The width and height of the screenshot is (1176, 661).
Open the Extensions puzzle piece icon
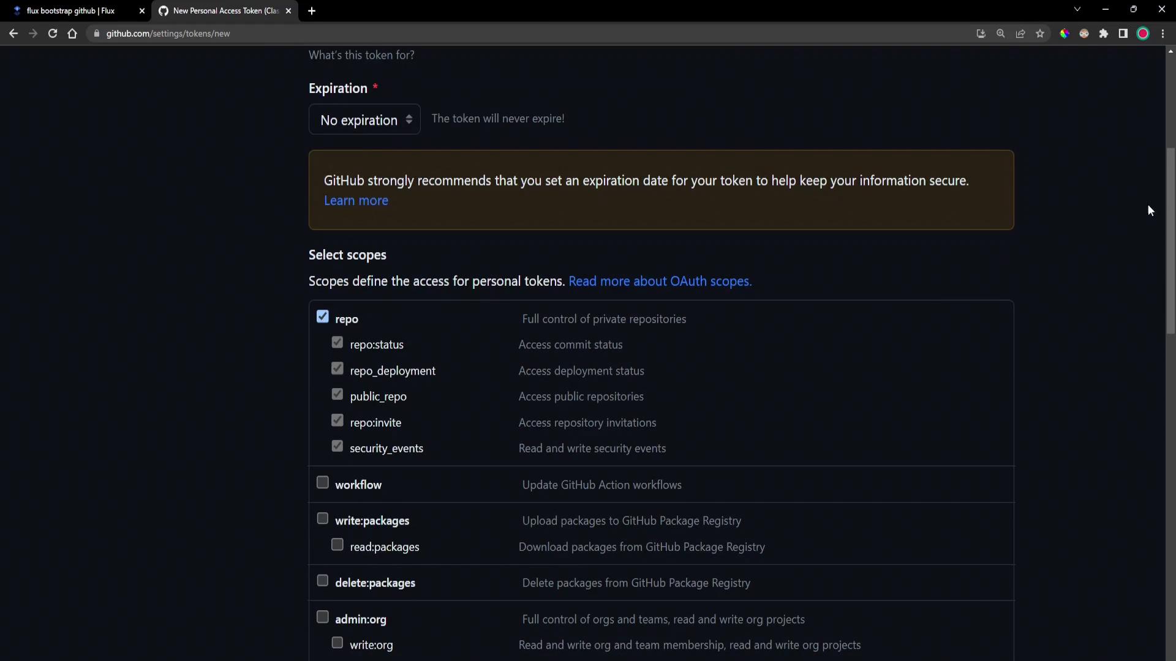(1103, 34)
